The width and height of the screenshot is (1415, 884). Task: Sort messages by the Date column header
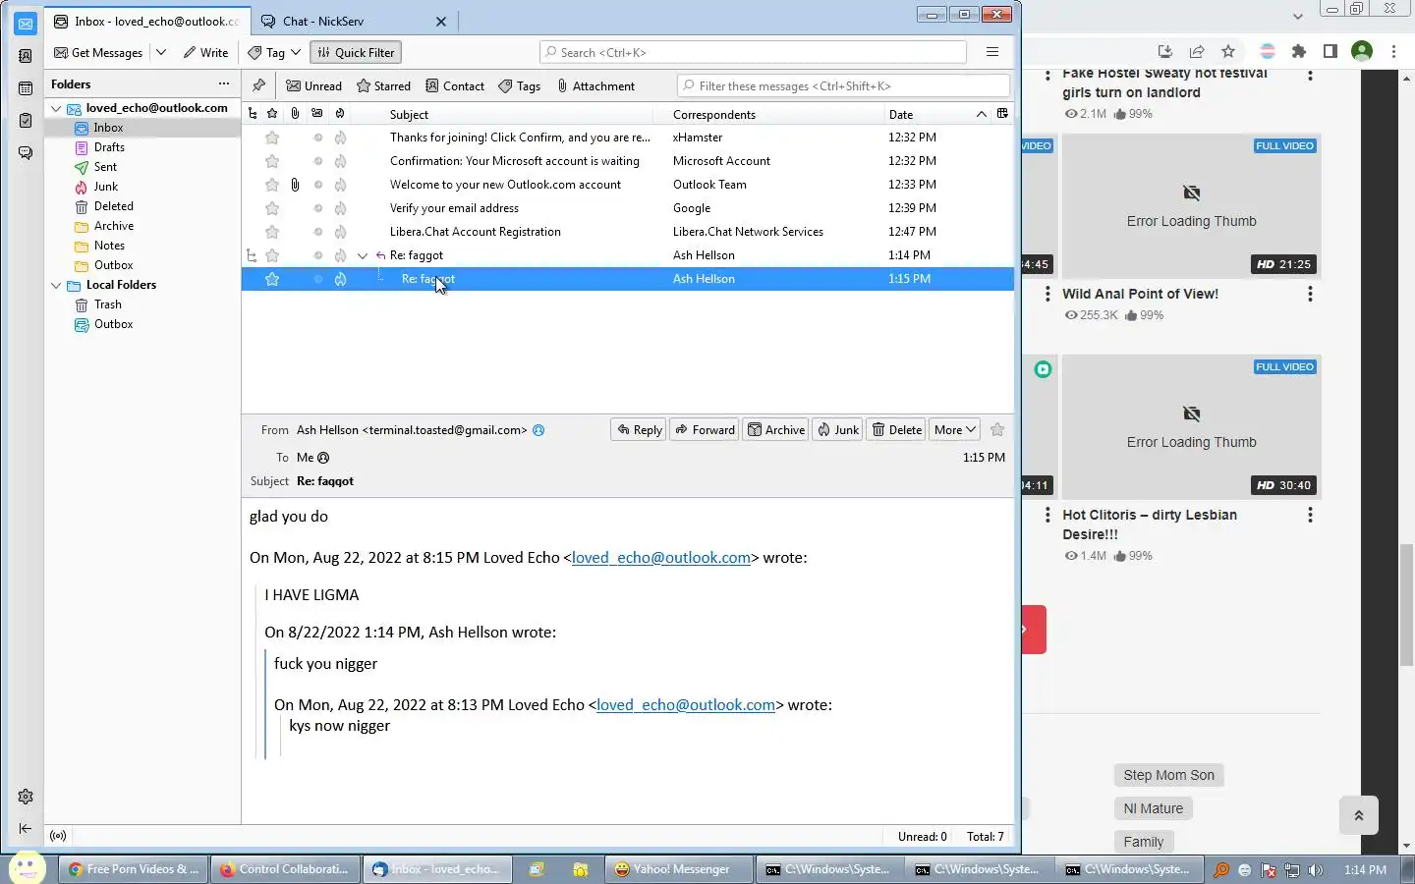(x=901, y=115)
